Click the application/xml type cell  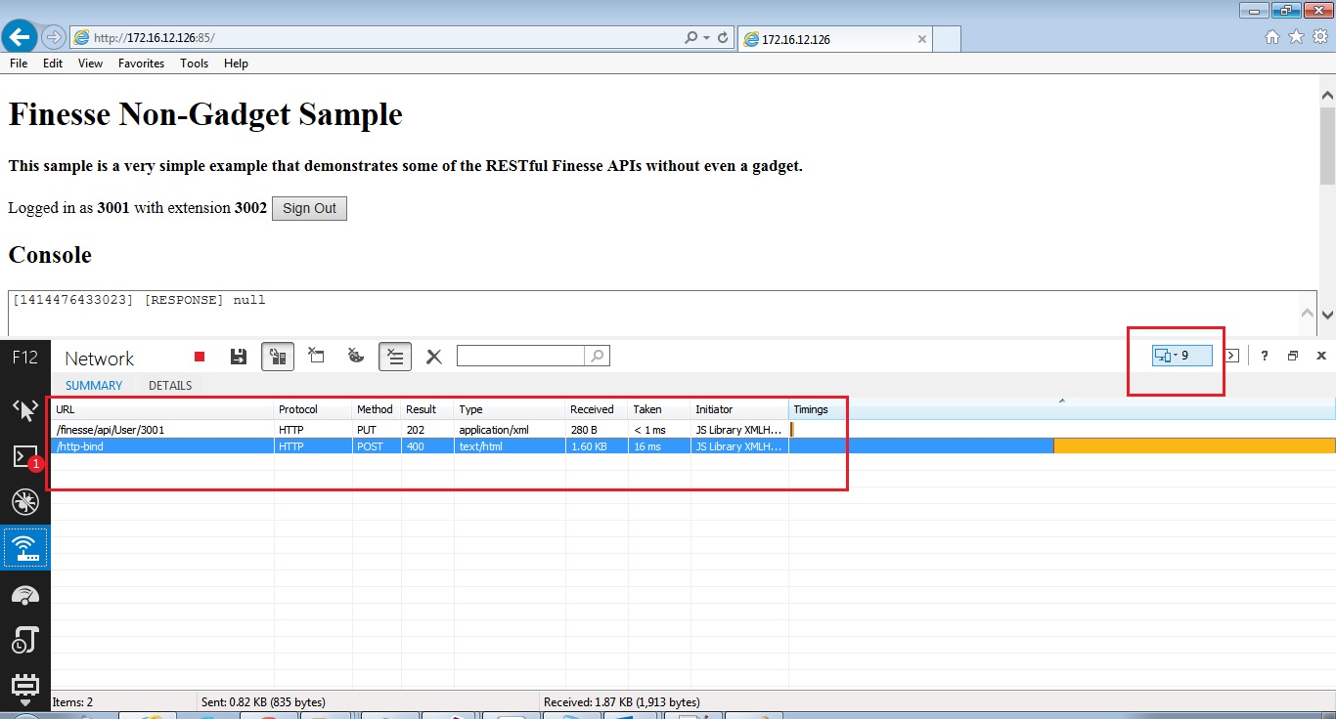point(494,429)
